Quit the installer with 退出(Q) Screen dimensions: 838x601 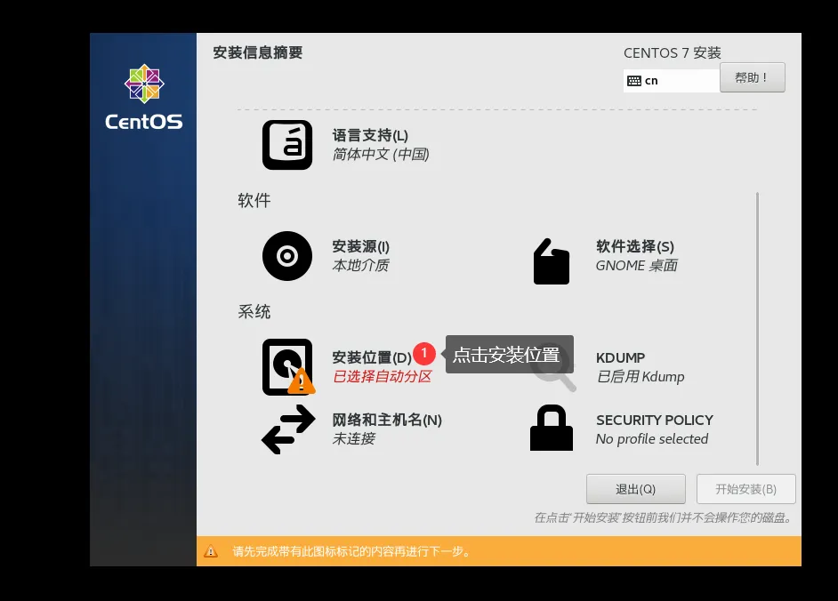(x=635, y=489)
